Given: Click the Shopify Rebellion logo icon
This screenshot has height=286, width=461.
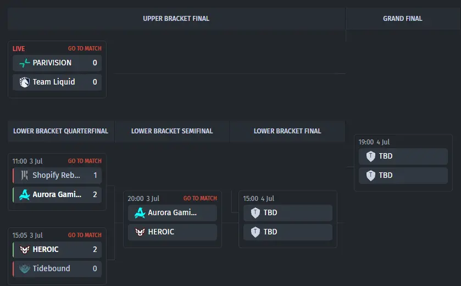Looking at the screenshot, I should [x=25, y=175].
